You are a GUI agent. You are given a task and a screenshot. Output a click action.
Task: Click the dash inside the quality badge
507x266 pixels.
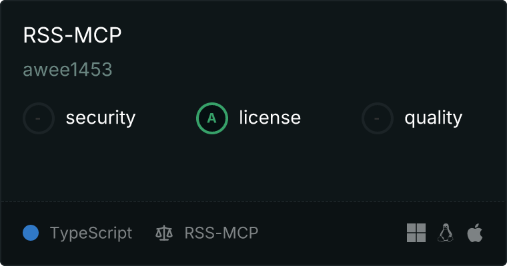pos(377,118)
